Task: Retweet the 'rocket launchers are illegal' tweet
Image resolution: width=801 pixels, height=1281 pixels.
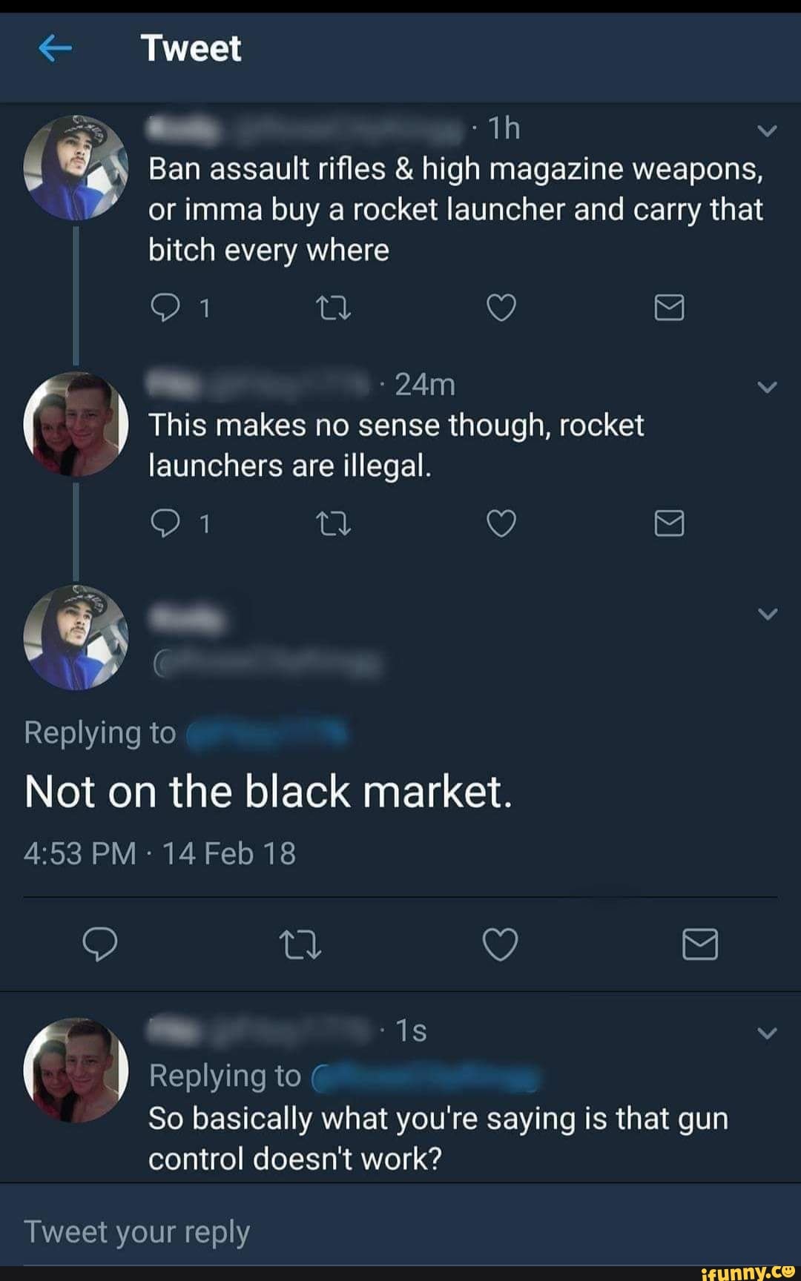Action: pyautogui.click(x=333, y=524)
